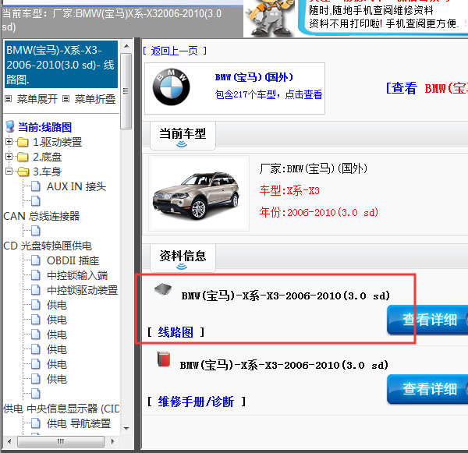Click the BMW X3 car thumbnail

(199, 193)
